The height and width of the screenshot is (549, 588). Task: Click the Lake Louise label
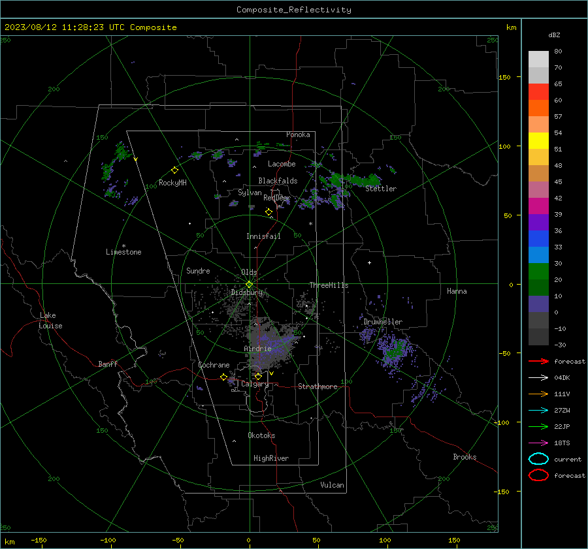[x=50, y=321]
